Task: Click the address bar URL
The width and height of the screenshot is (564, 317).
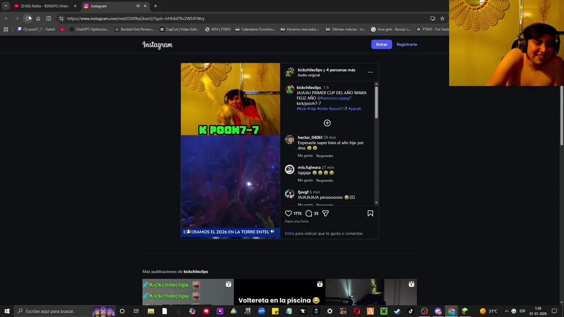Action: pyautogui.click(x=136, y=18)
